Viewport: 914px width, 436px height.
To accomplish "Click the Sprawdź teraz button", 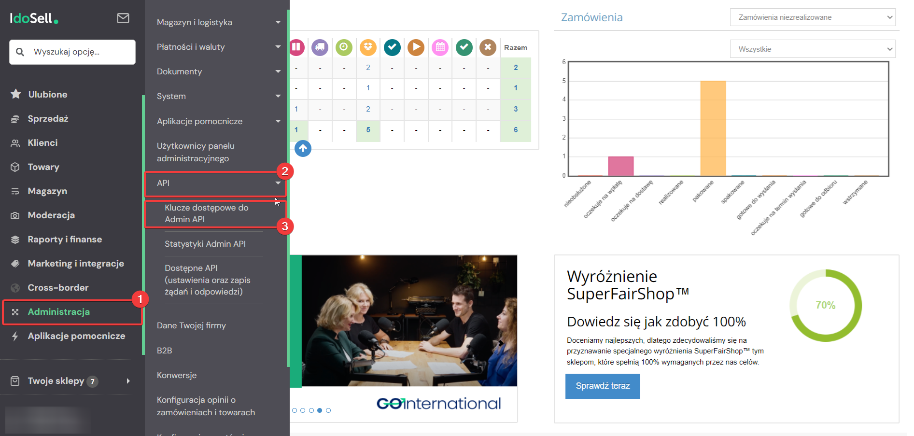I will click(602, 386).
